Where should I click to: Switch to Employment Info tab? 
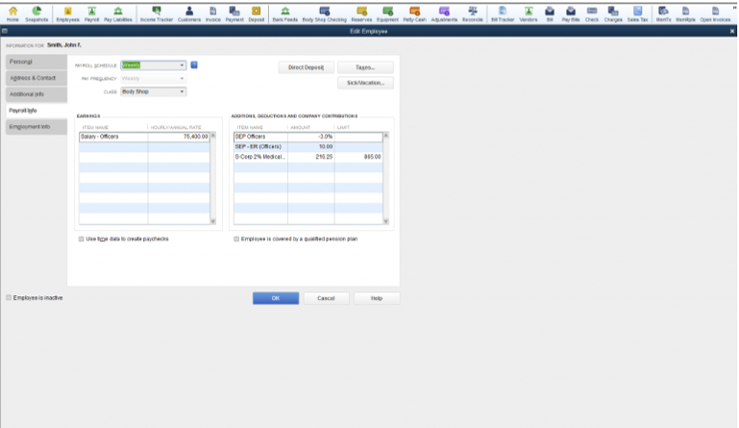click(x=37, y=127)
